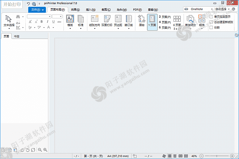Viewport: 239px width, 159px height.
Task: Choose the 6 页面(P) layout
Action: [165, 27]
